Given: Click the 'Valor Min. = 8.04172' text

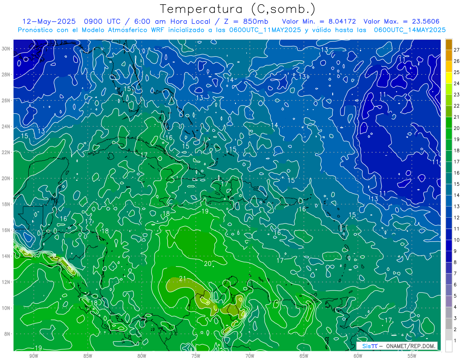Looking at the screenshot, I should click(x=319, y=21).
